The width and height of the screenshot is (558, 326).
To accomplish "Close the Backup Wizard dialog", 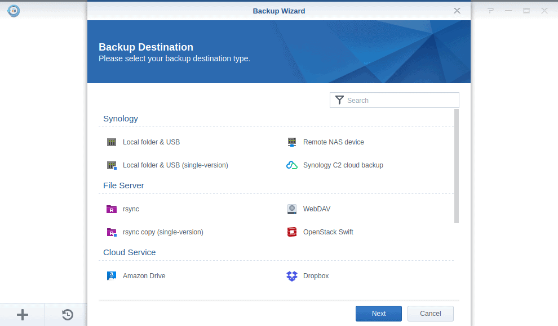I will (x=457, y=10).
